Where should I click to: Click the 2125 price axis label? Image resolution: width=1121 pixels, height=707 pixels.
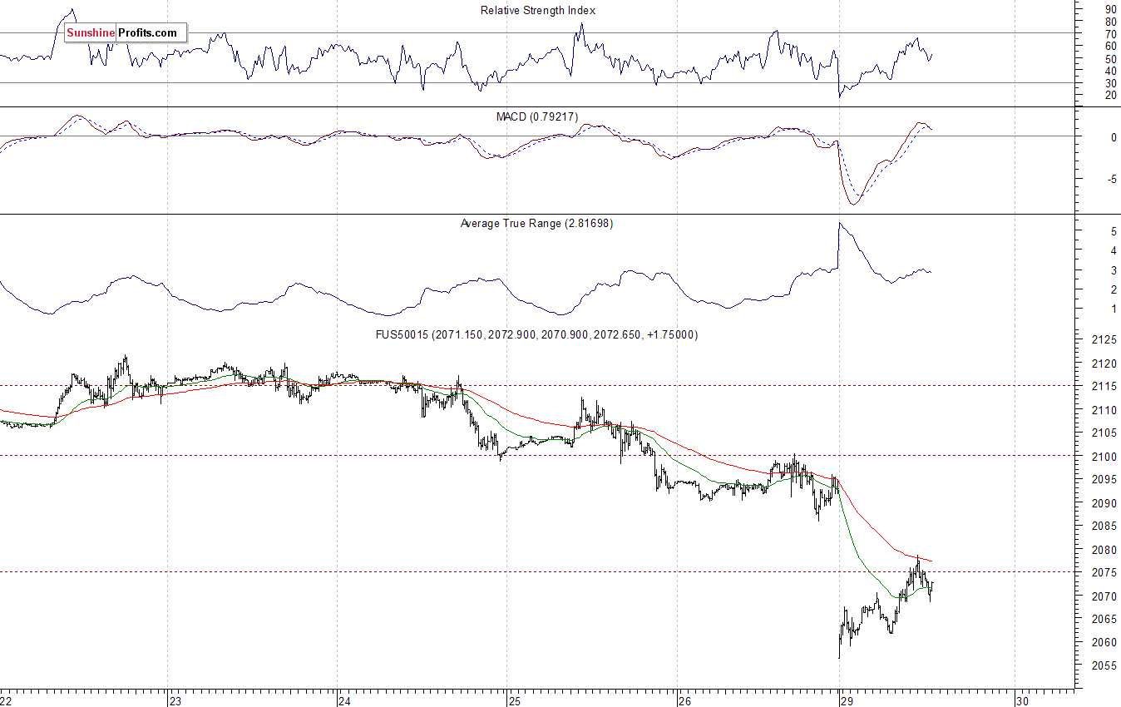click(x=1104, y=340)
